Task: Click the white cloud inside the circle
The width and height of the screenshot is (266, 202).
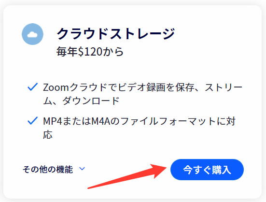Action: [x=32, y=34]
